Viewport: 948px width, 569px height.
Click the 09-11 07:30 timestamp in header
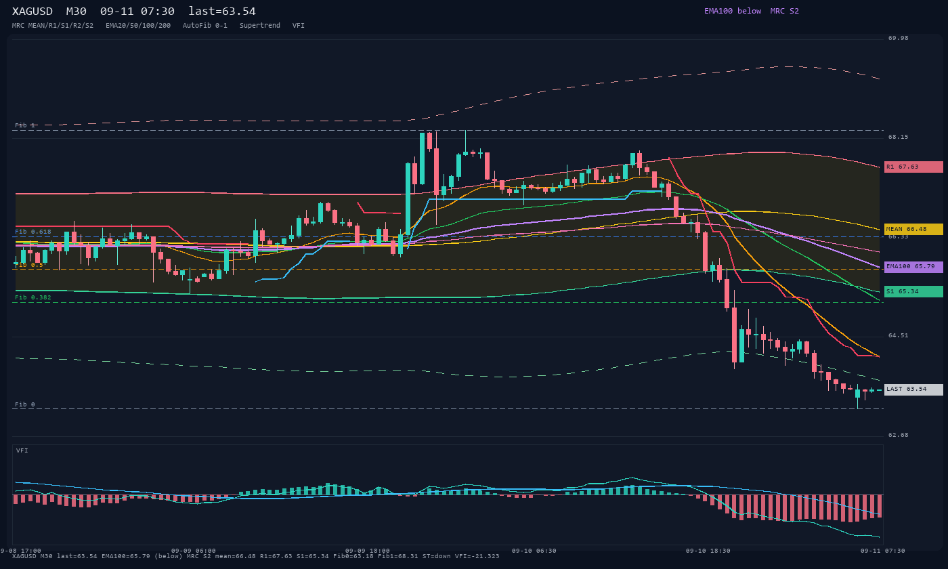pyautogui.click(x=137, y=12)
